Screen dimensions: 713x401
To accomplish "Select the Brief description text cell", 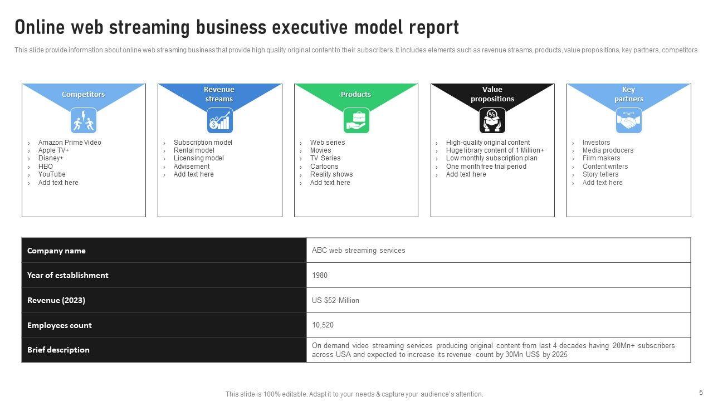I will pyautogui.click(x=493, y=350).
